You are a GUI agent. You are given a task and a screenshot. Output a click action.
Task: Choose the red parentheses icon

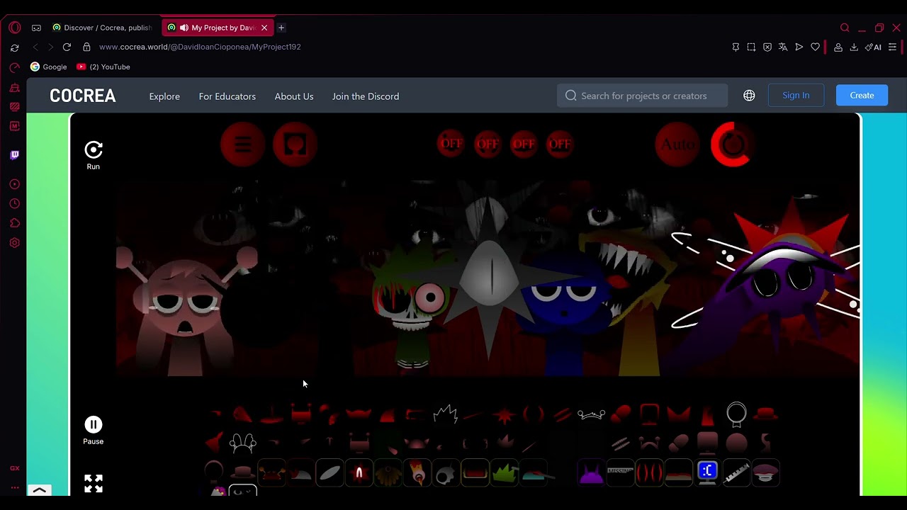(x=649, y=472)
